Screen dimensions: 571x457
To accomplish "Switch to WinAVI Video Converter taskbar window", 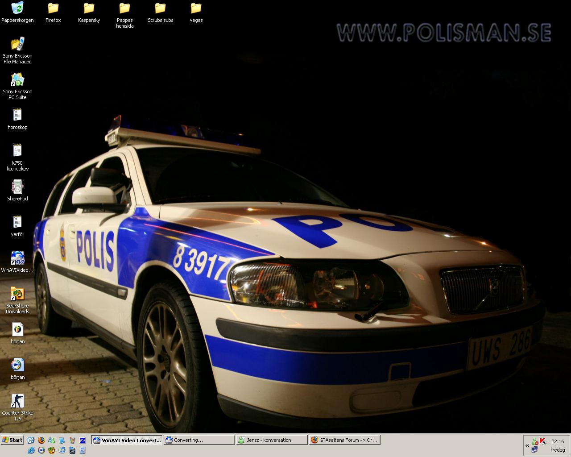I will pyautogui.click(x=127, y=440).
